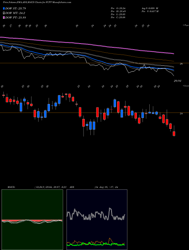This screenshot has width=189, height=250.
Task: Click the ADX '(14 day) 18, +17, -24' values
Action: 106,187
